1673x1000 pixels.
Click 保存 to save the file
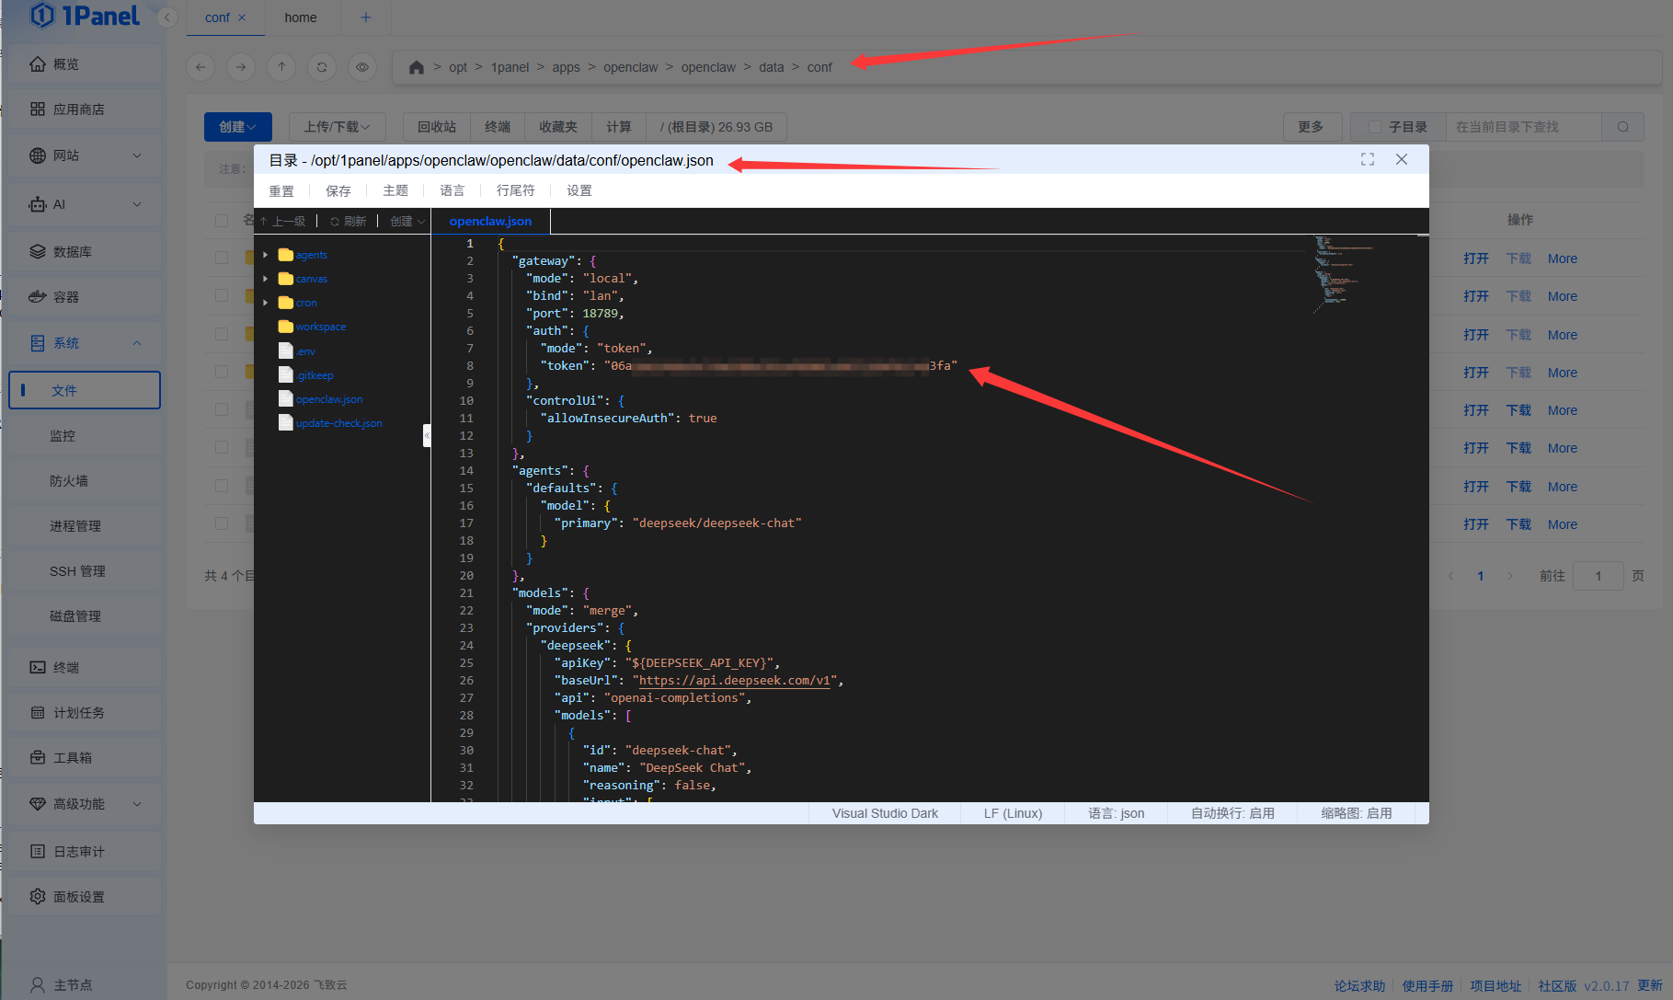pos(338,190)
